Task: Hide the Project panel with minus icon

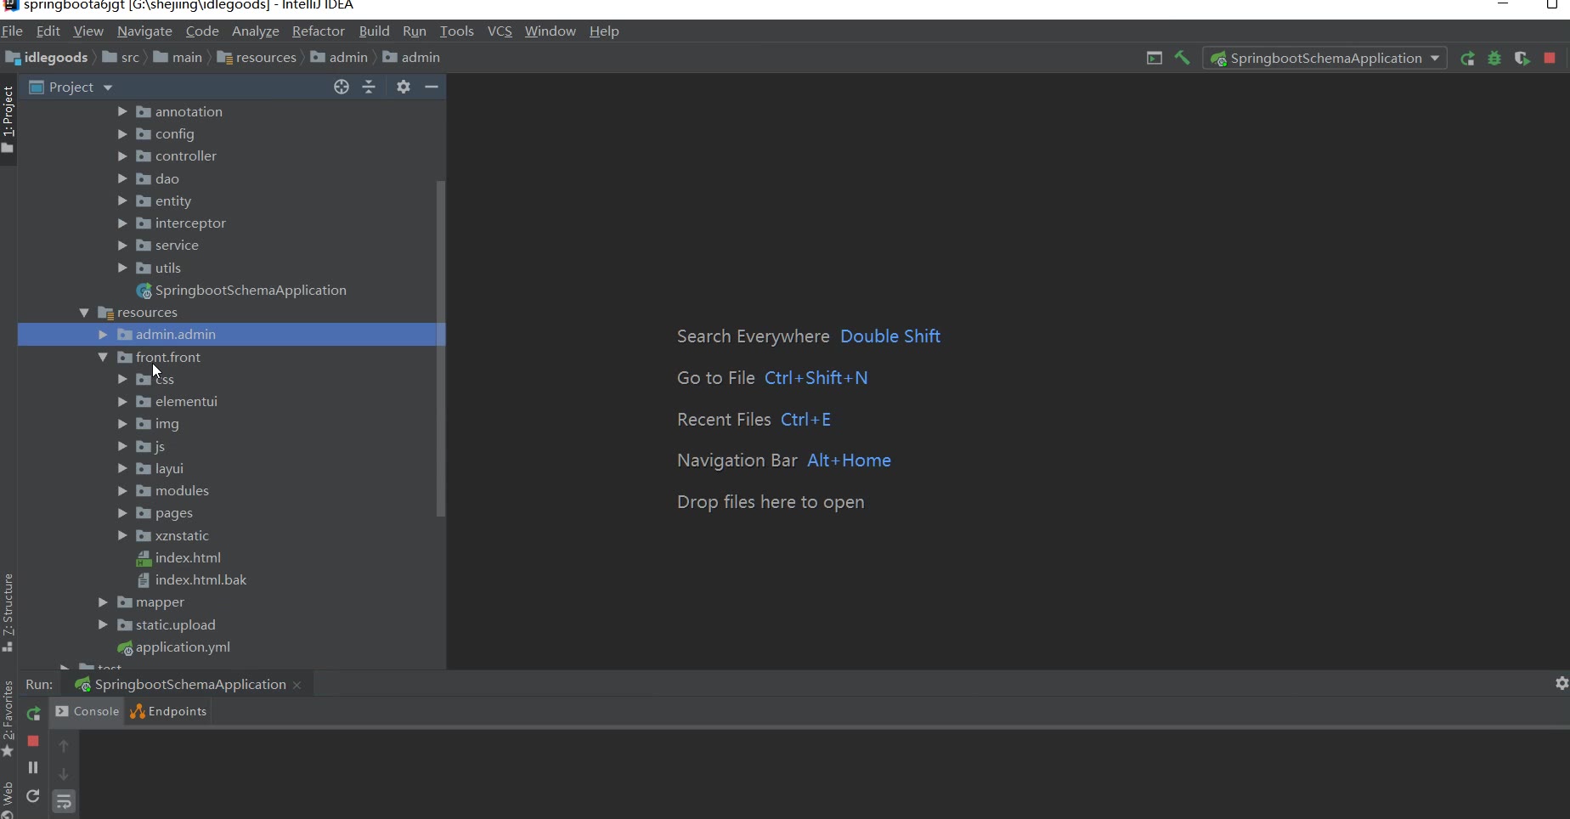Action: [x=432, y=87]
